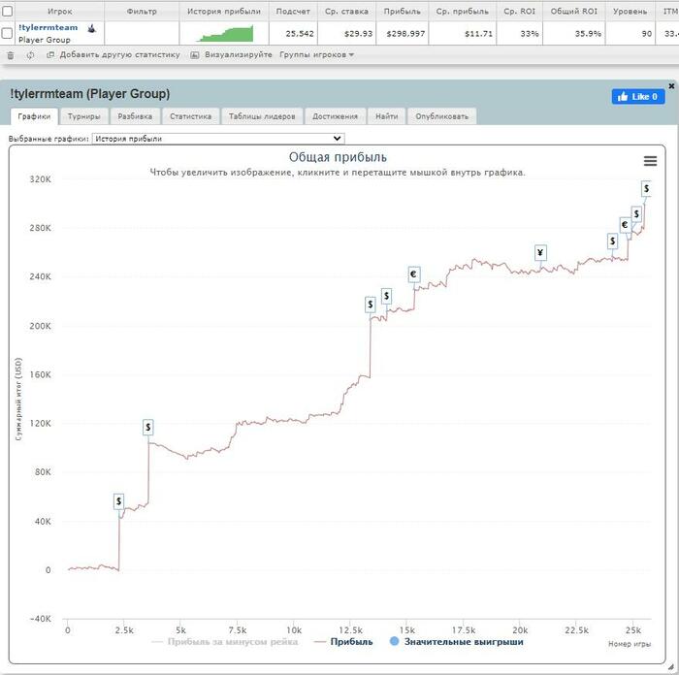The height and width of the screenshot is (675, 679).
Task: Click the icon before Добавить другую статистику
Action: point(50,55)
